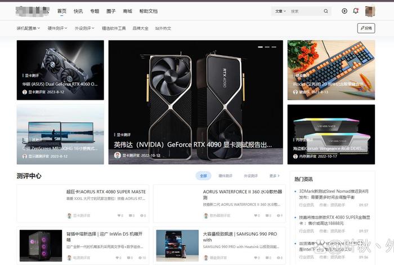The image size is (394, 265).
Task: Open 精选软件工具 link
Action: pos(114,28)
